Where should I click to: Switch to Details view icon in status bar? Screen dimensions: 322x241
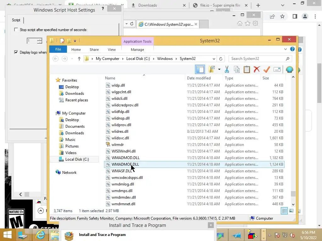(x=284, y=211)
